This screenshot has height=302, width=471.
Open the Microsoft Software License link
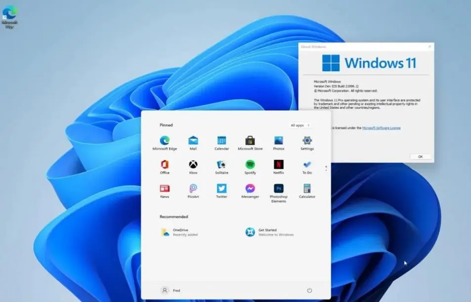pos(381,128)
